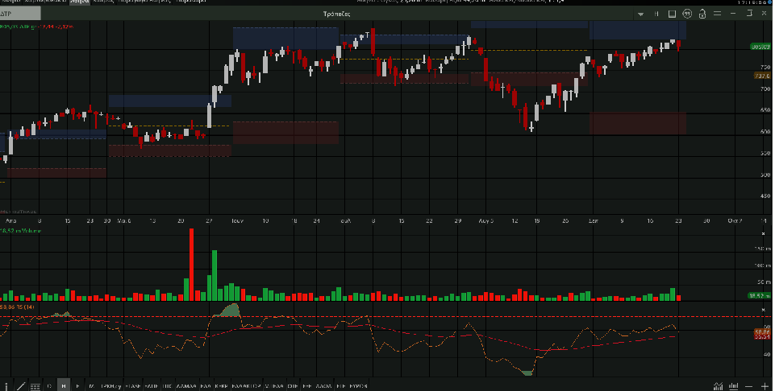Image resolution: width=775 pixels, height=391 pixels.
Task: Click the Αυγ 5 date label on time axis
Action: 485,221
